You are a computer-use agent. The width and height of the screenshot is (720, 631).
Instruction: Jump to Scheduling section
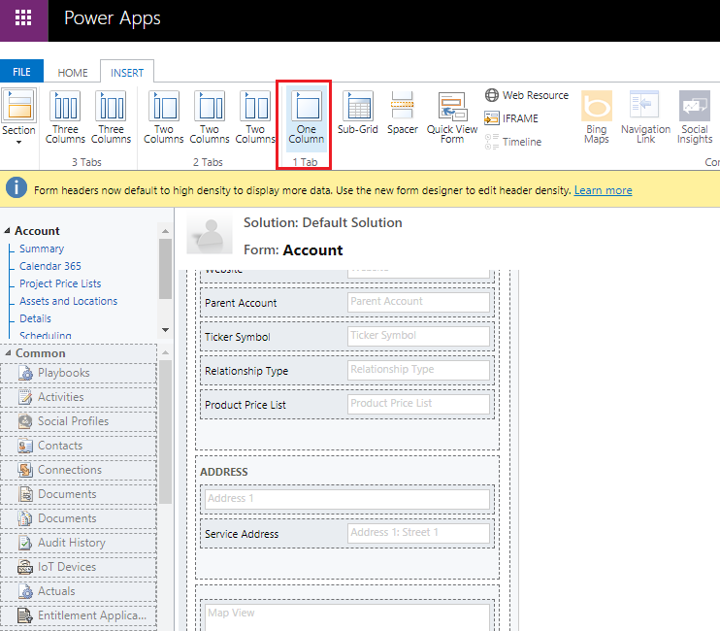click(x=45, y=335)
